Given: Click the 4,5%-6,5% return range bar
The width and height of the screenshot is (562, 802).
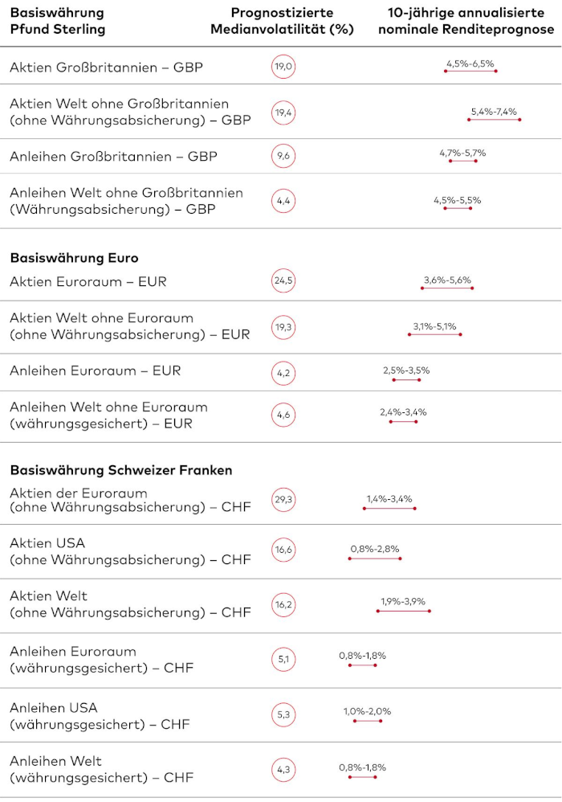Looking at the screenshot, I should coord(470,71).
